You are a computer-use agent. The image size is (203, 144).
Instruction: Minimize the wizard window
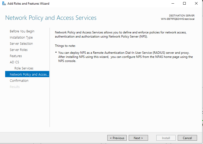click(x=173, y=4)
